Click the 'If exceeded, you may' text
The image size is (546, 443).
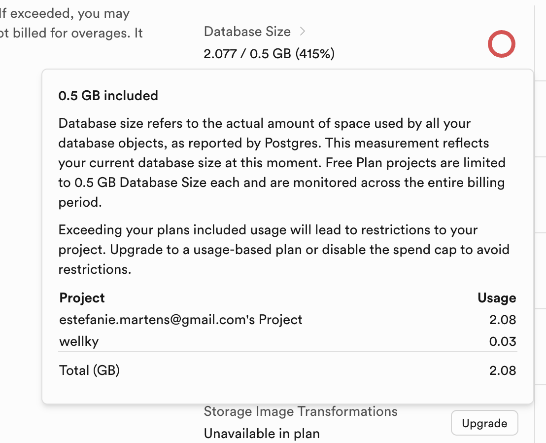pyautogui.click(x=65, y=13)
